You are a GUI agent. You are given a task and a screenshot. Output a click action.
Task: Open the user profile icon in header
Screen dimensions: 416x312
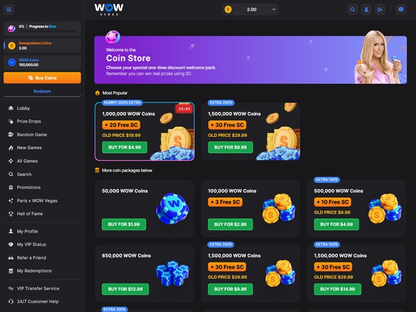[x=366, y=10]
